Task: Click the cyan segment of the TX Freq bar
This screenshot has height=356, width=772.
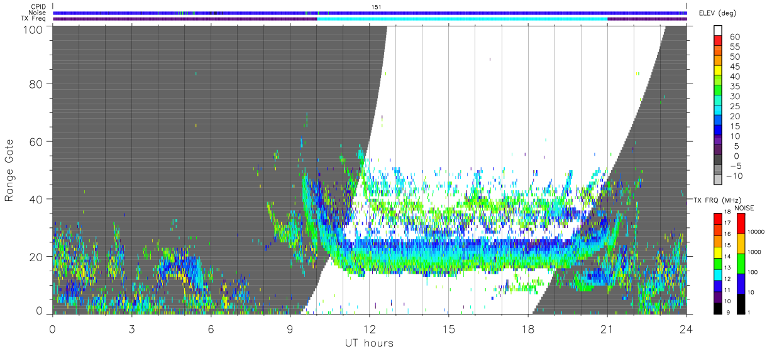Action: click(x=462, y=19)
